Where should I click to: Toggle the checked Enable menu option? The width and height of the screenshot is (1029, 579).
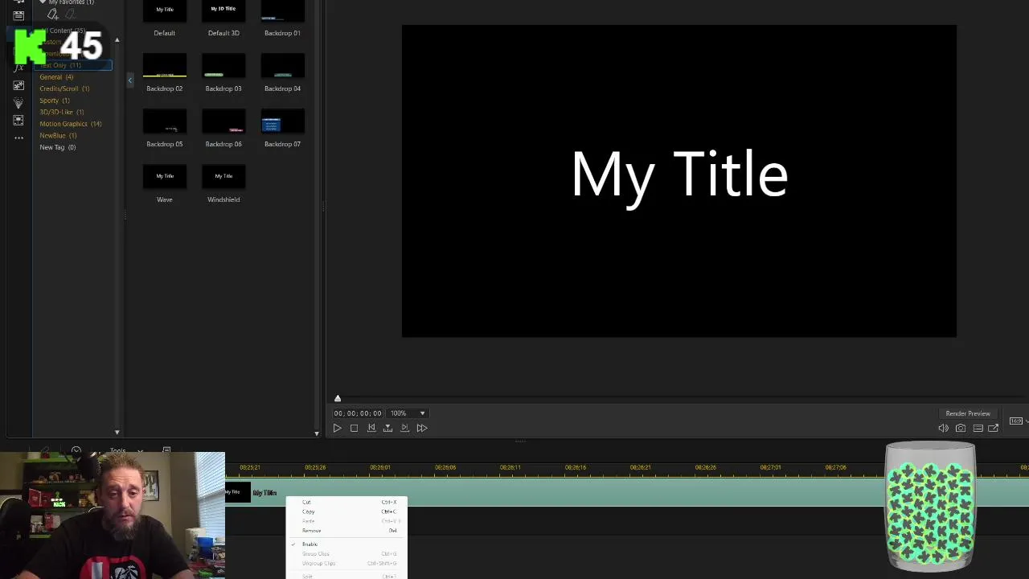(x=346, y=544)
